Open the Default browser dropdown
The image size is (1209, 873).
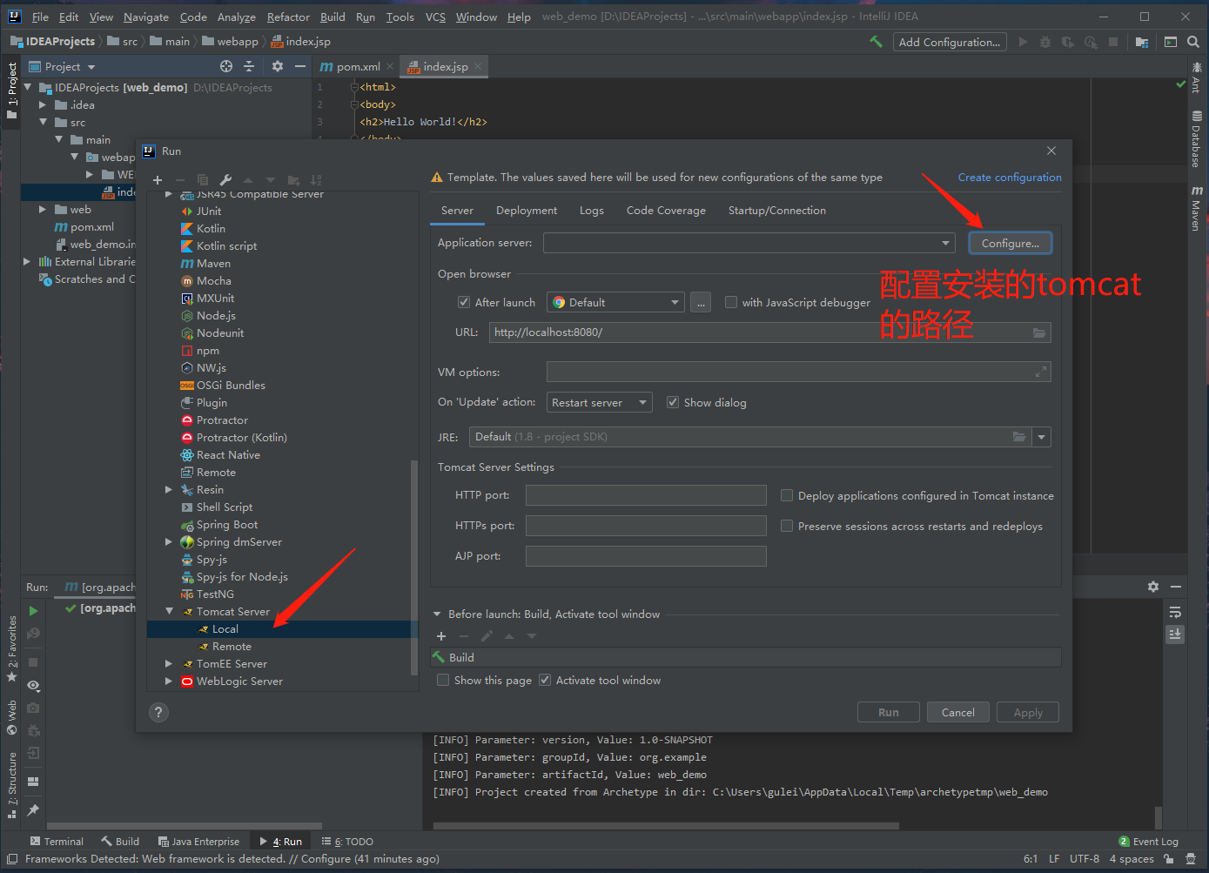615,302
